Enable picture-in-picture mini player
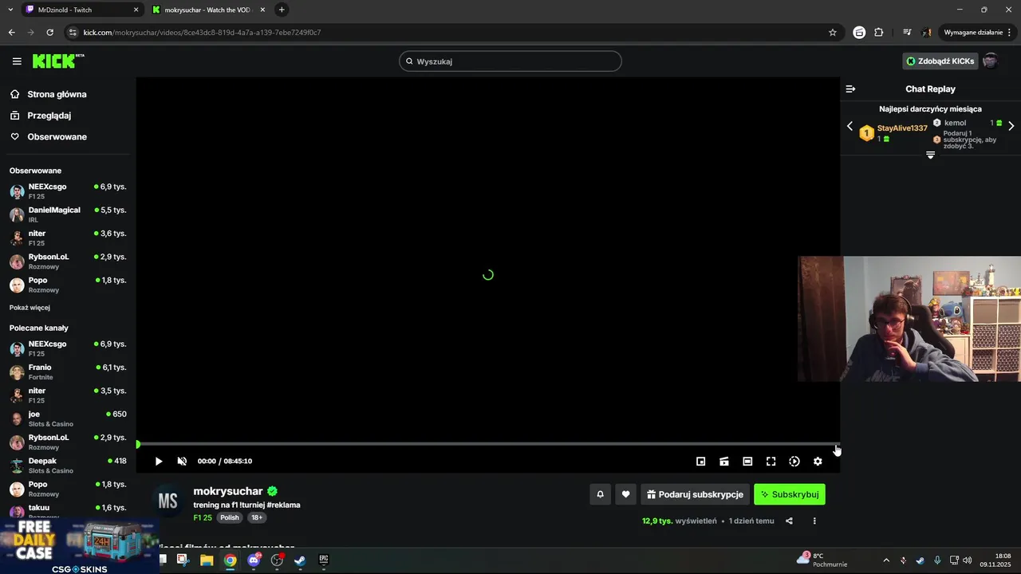Screen dimensions: 1021x574 click(x=700, y=462)
